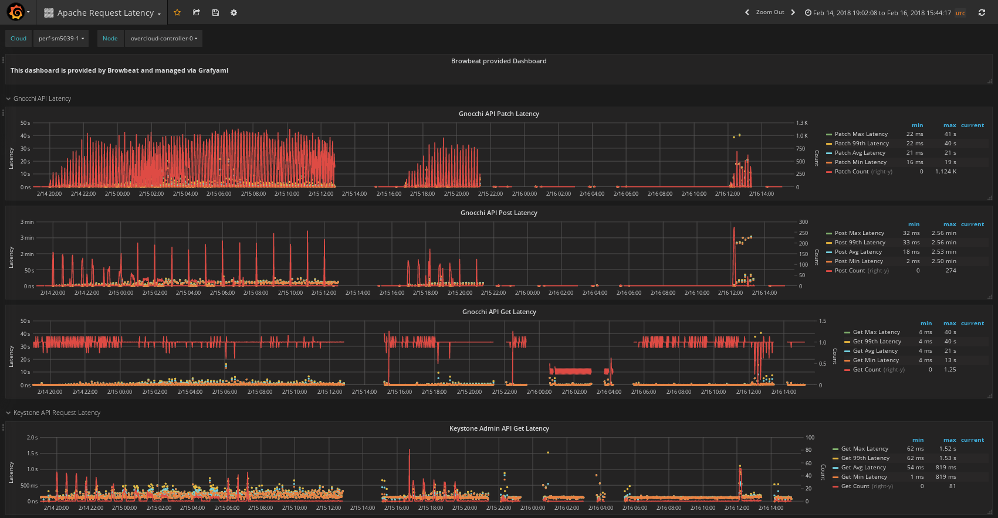The image size is (998, 518).
Task: Open the Gnocchi API Patch Latency panel title menu
Action: coord(499,114)
